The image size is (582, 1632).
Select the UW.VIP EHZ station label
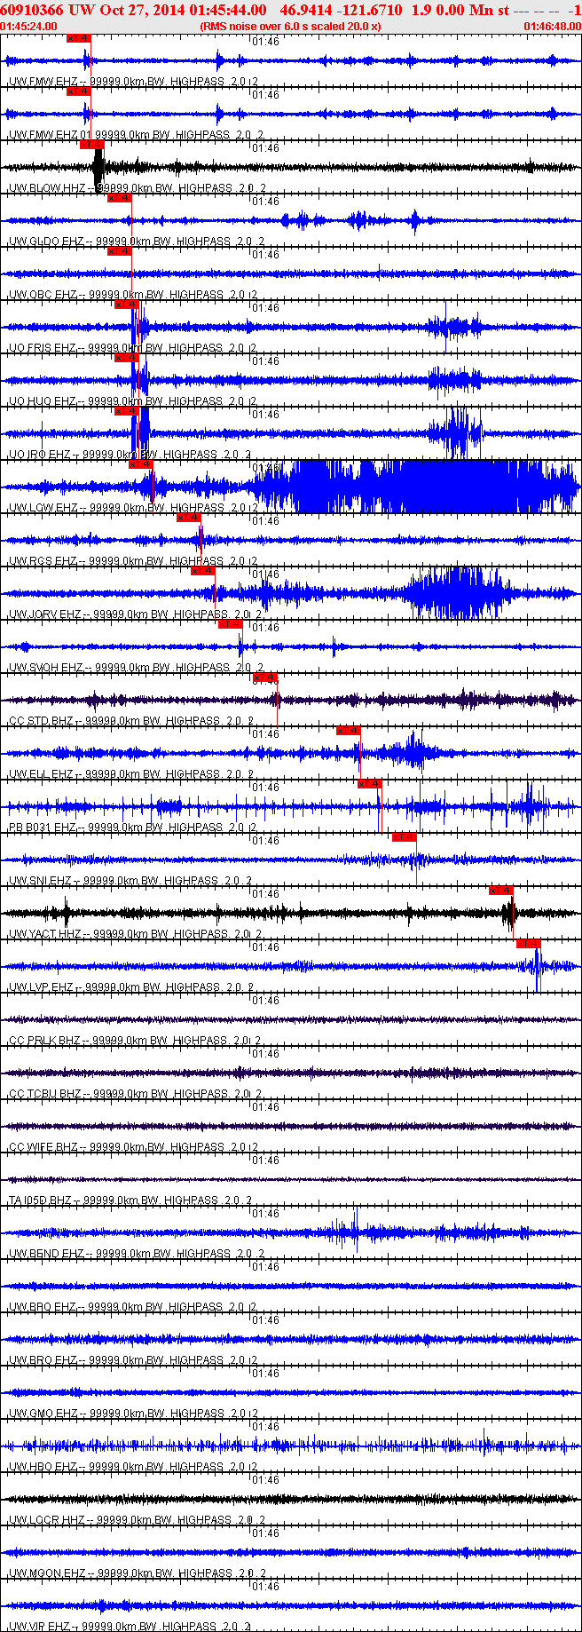[x=42, y=1627]
